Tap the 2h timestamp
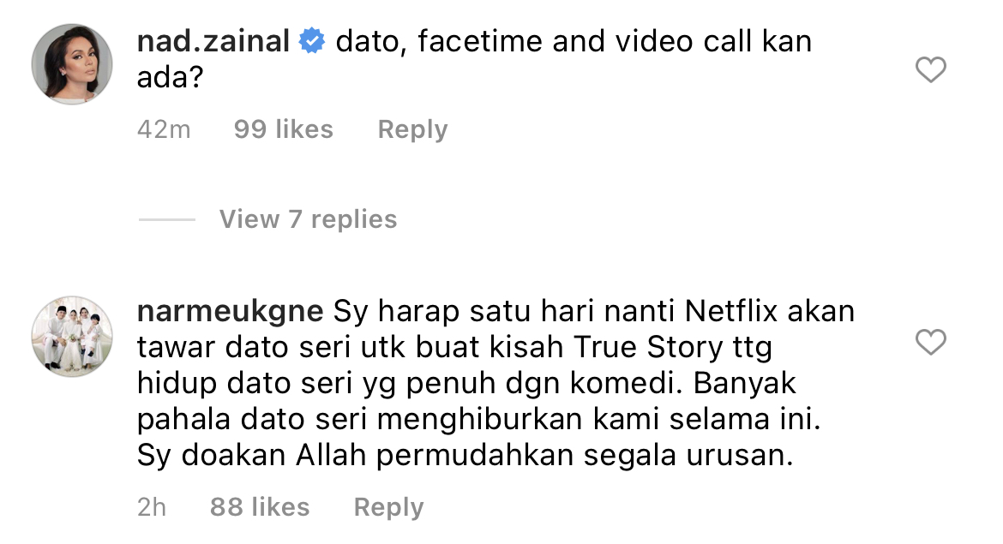 (x=152, y=507)
